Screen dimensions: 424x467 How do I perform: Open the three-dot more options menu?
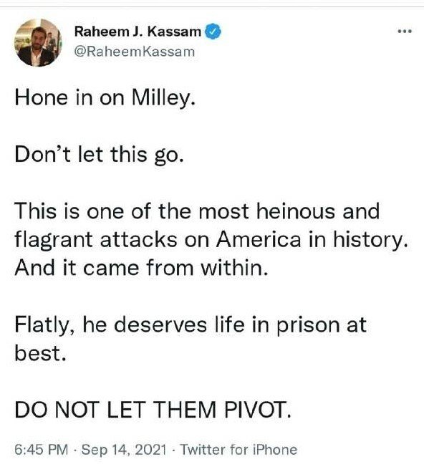[405, 31]
